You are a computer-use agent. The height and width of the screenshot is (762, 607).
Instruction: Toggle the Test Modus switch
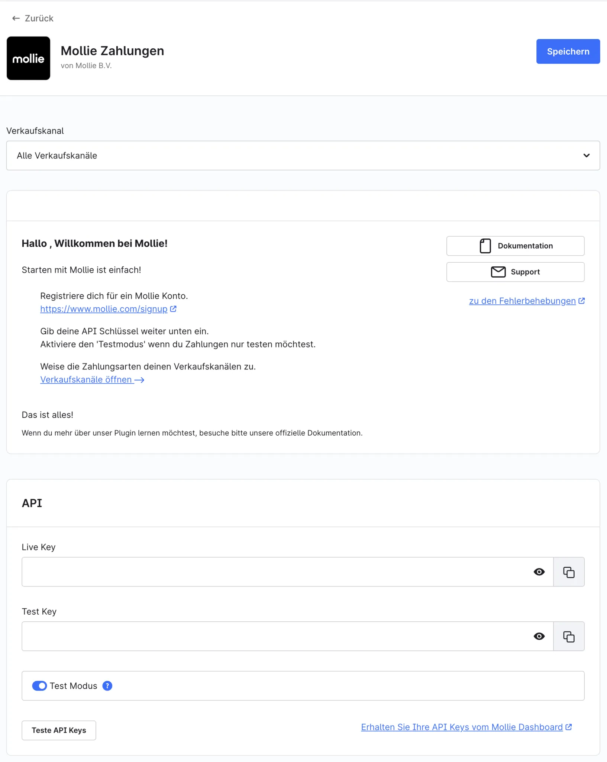[39, 686]
